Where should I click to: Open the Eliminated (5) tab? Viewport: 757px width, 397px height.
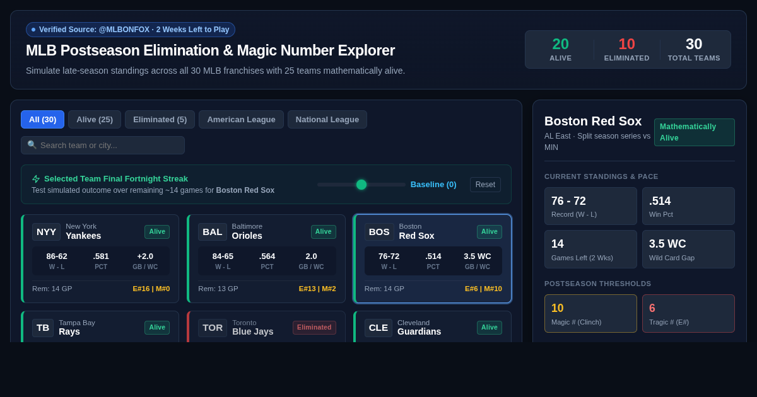point(160,120)
